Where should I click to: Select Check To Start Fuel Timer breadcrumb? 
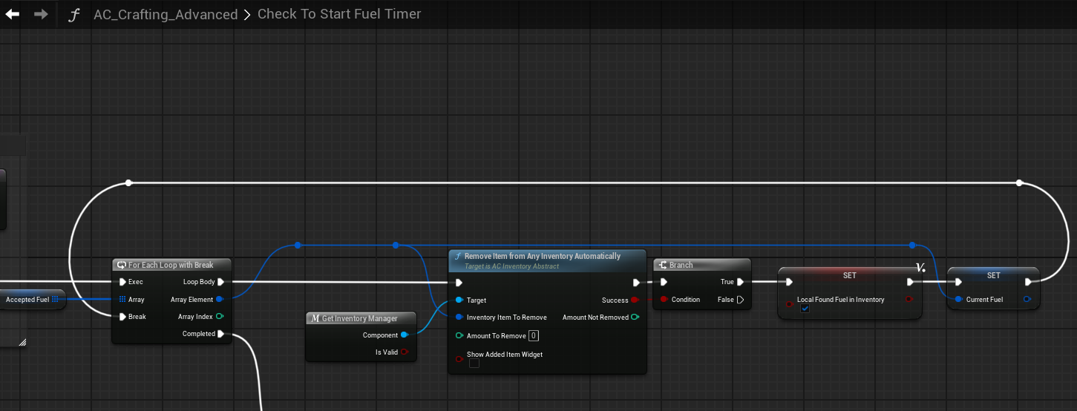click(339, 14)
